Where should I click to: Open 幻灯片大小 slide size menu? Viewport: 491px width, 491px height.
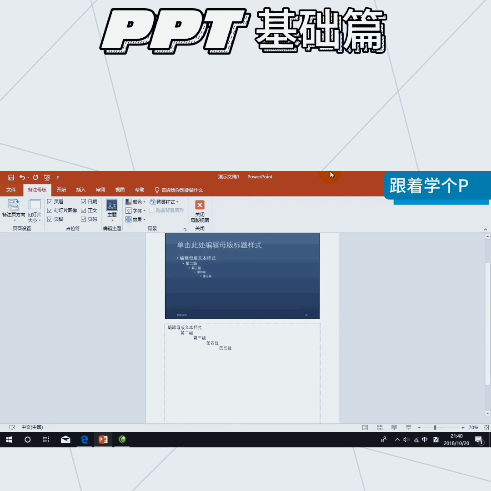pyautogui.click(x=35, y=210)
